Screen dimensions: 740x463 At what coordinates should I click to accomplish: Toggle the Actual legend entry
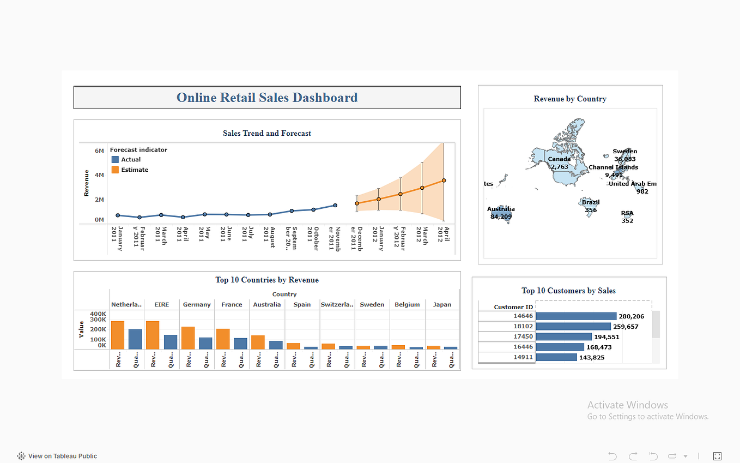click(131, 159)
